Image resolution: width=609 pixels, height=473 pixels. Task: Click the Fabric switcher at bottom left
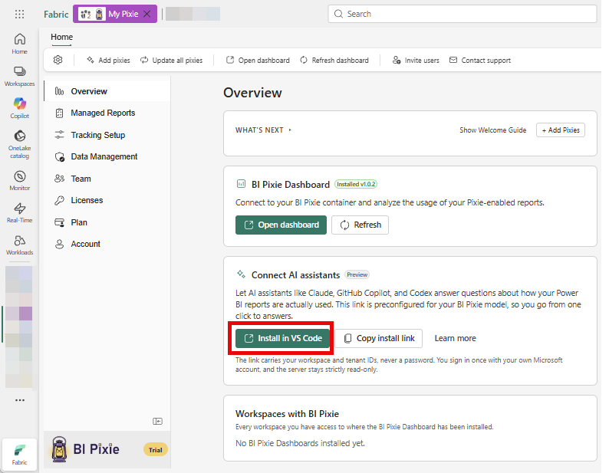[19, 455]
